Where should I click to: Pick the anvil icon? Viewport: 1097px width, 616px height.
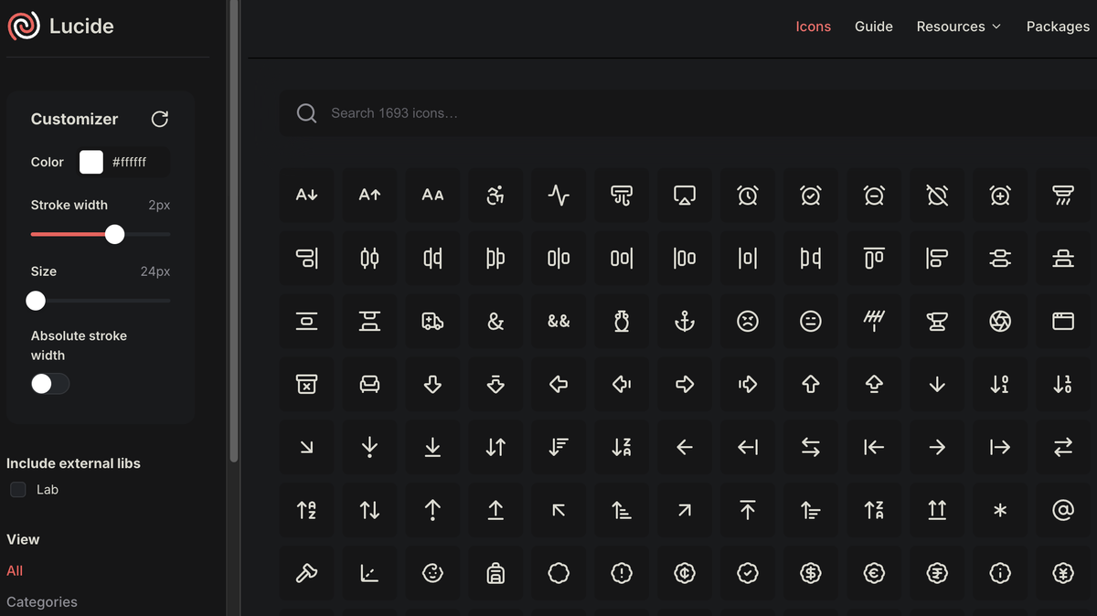pos(937,321)
